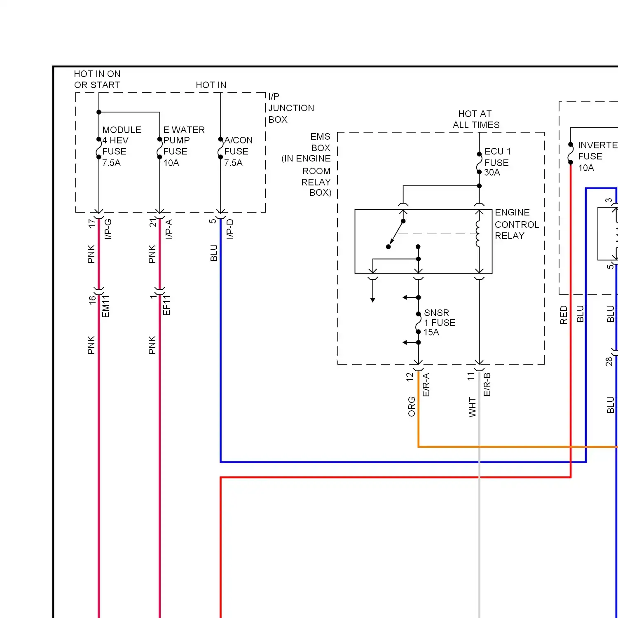Select the "SNSR 1 FUSE 15A" label
Image resolution: width=618 pixels, height=618 pixels.
tap(440, 323)
